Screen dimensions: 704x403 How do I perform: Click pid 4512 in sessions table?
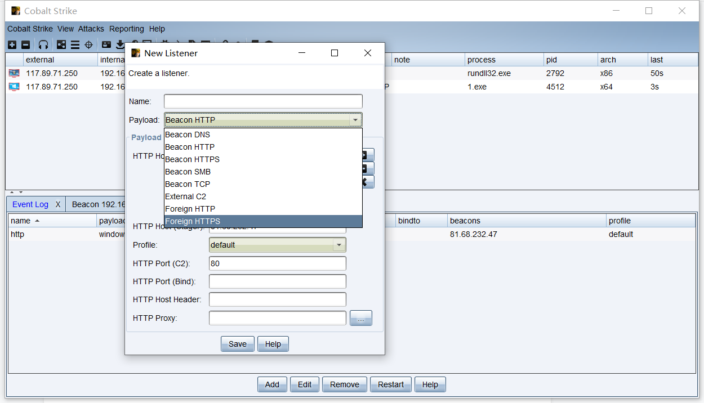(571, 87)
